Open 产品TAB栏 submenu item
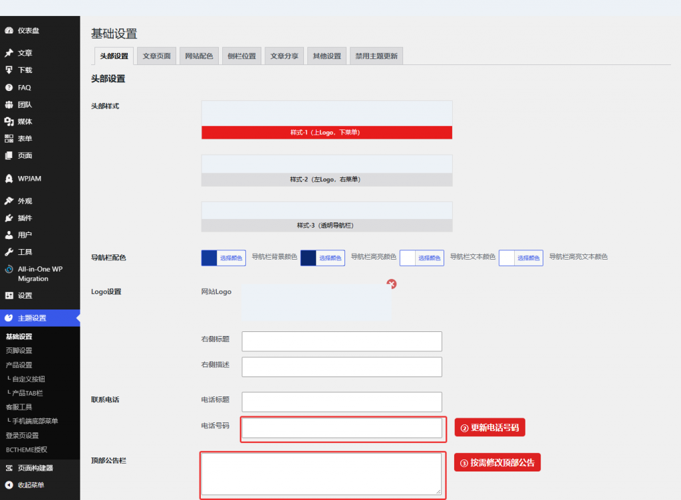Screen dimensions: 681x500 coord(27,393)
